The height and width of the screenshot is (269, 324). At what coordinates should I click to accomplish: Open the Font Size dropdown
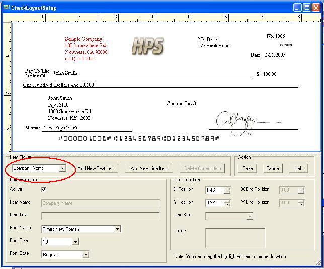(x=75, y=242)
